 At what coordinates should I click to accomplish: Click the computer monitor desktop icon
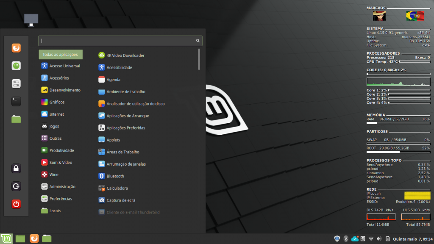point(31,20)
